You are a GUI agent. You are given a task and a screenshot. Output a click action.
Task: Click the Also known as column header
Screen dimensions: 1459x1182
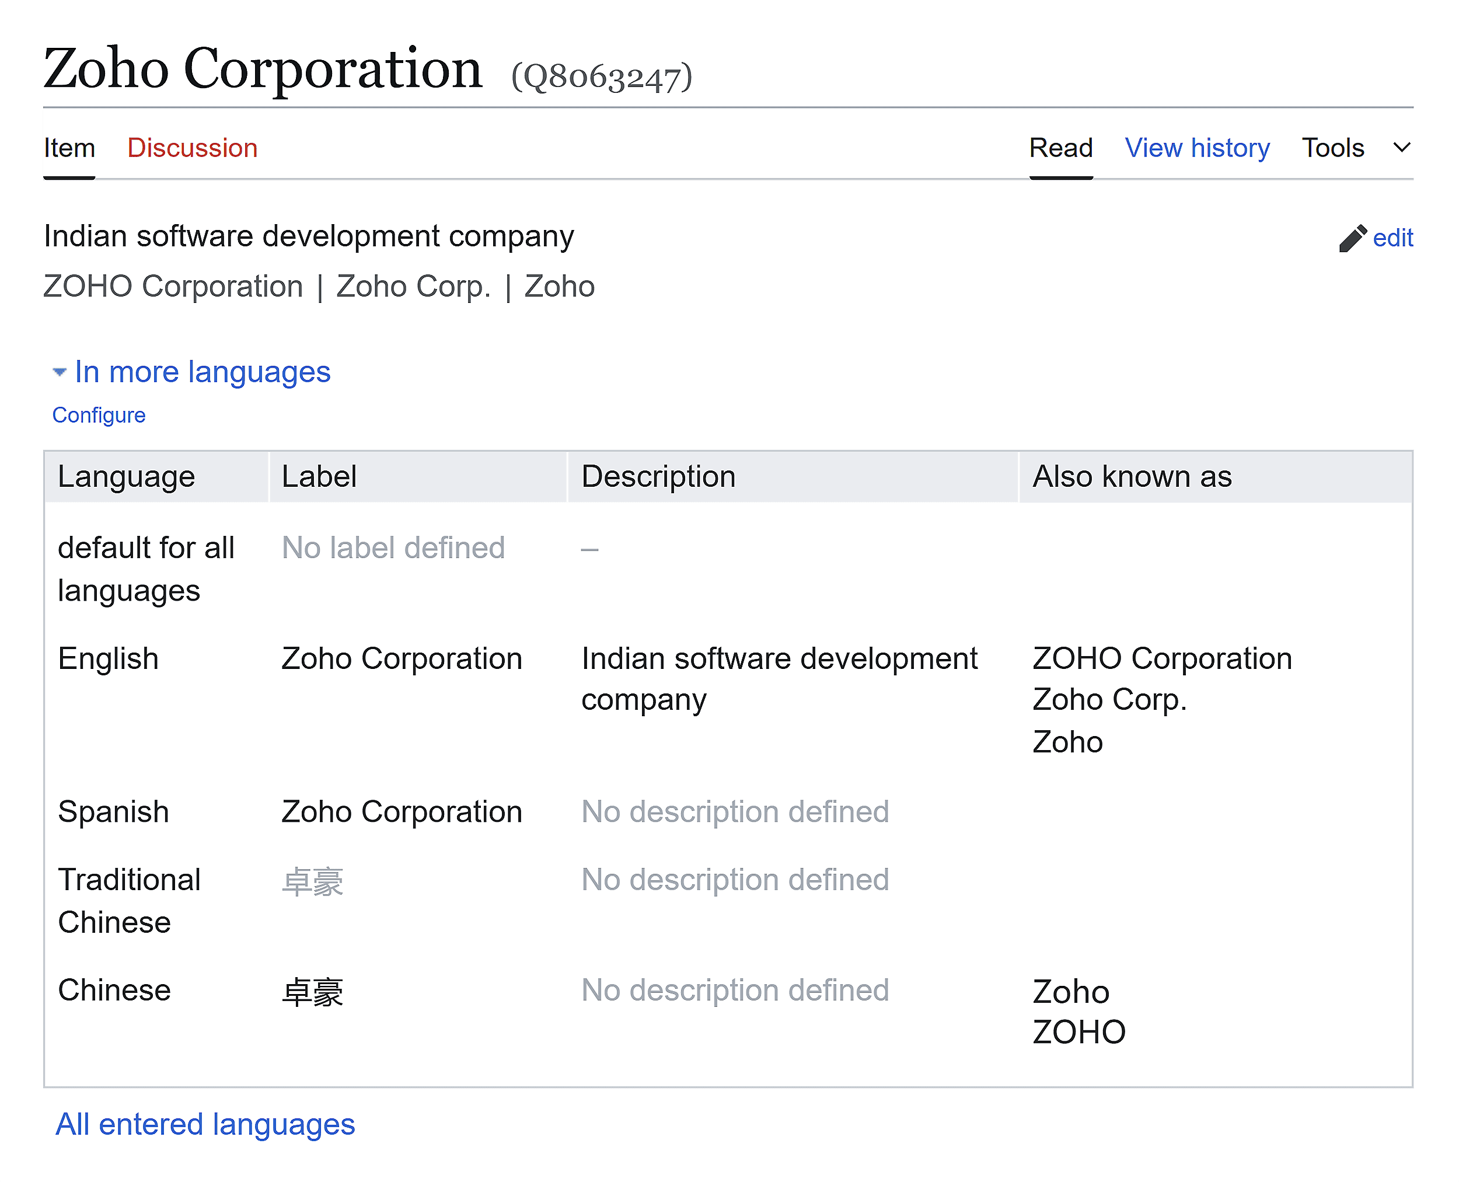tap(1132, 477)
